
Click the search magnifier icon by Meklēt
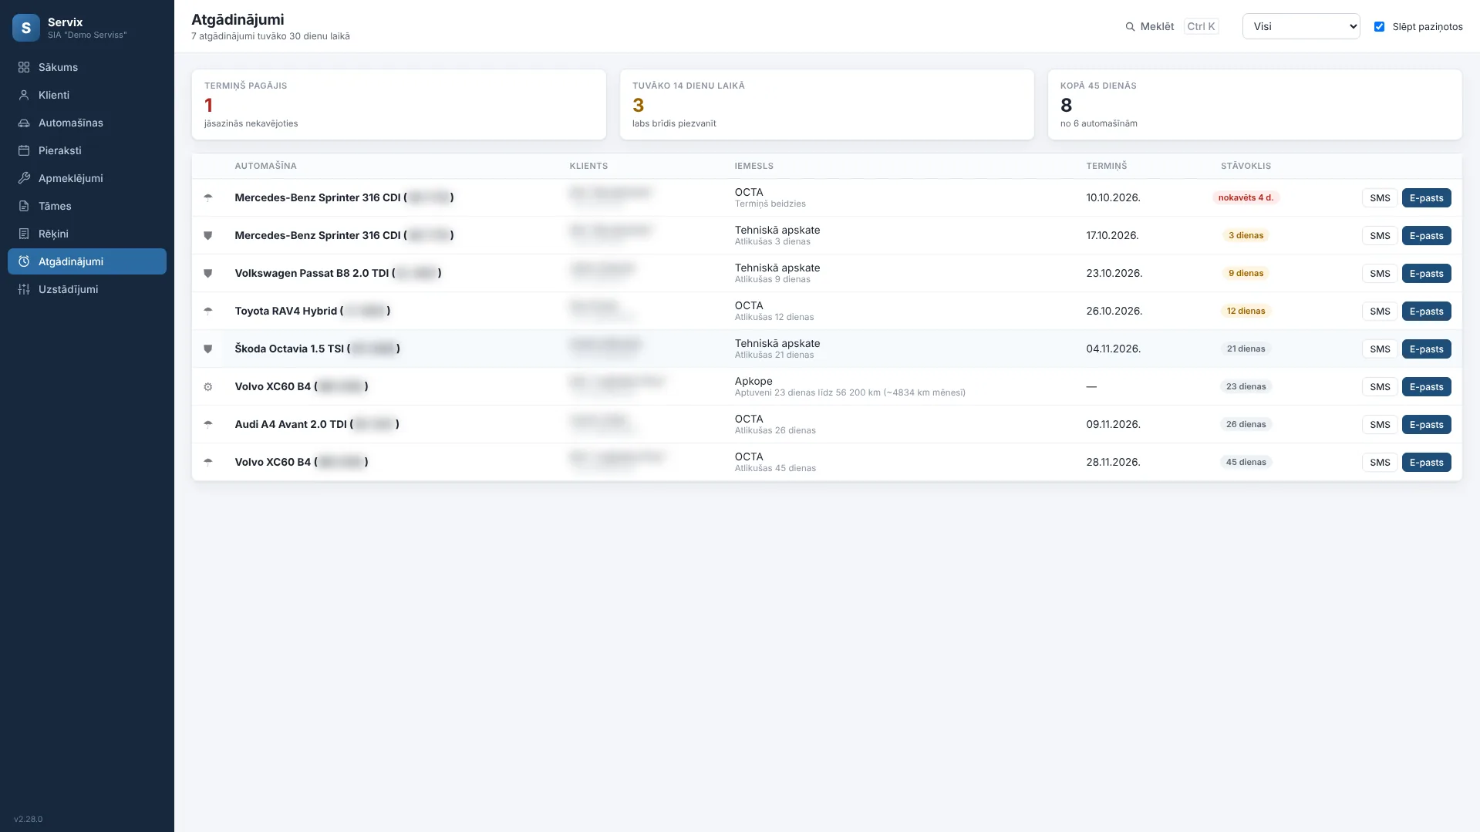tap(1130, 26)
